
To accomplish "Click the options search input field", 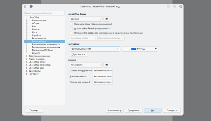I will coord(45,13).
